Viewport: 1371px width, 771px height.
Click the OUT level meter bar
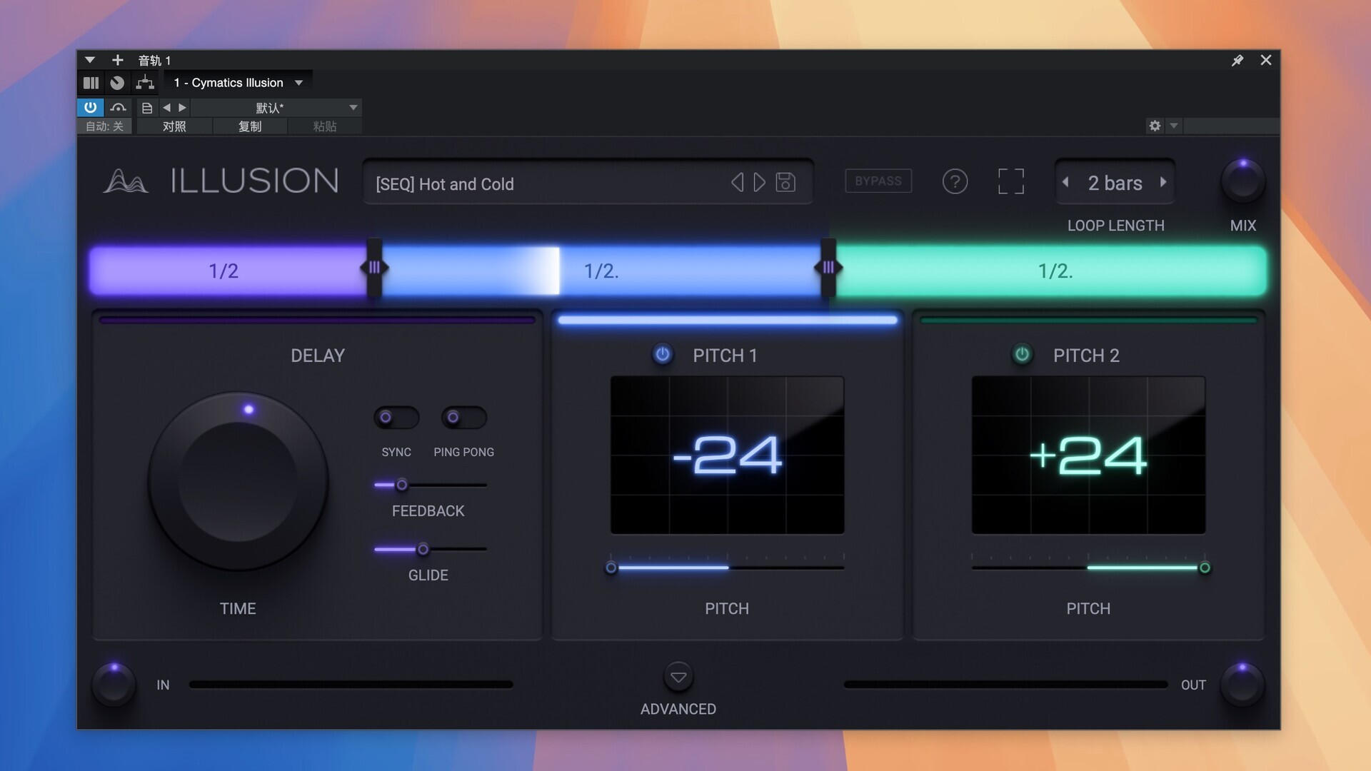coord(1005,684)
